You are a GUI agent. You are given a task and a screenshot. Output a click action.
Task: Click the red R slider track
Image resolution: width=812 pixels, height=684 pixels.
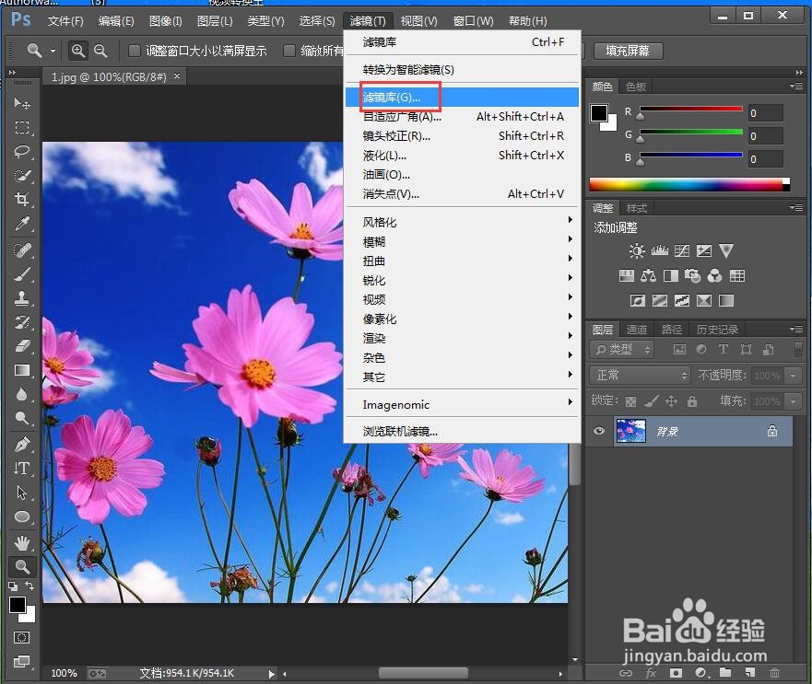(x=691, y=109)
